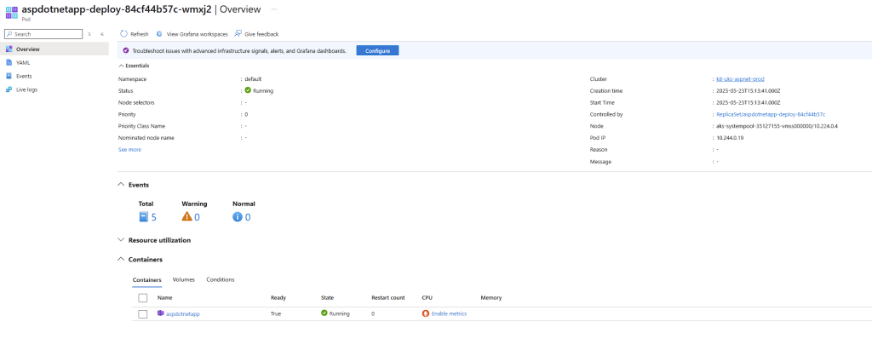Click the Pod IP value 10.244.0.19
The image size is (872, 339).
(x=730, y=137)
